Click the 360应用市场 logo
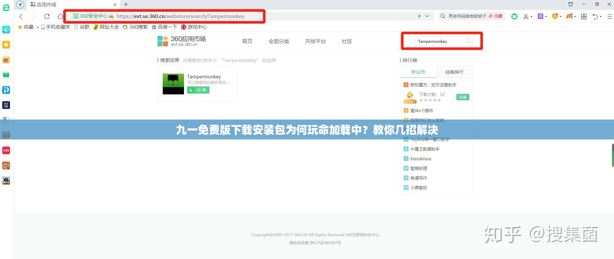Image resolution: width=614 pixels, height=259 pixels. pyautogui.click(x=181, y=41)
